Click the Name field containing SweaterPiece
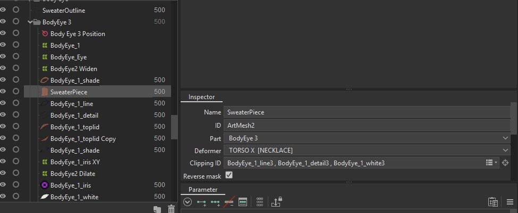 point(367,112)
